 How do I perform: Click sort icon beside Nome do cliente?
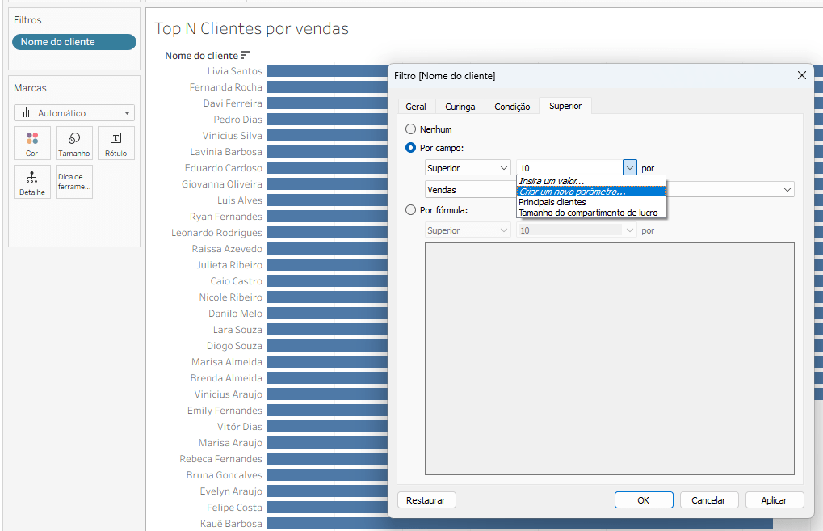click(246, 55)
